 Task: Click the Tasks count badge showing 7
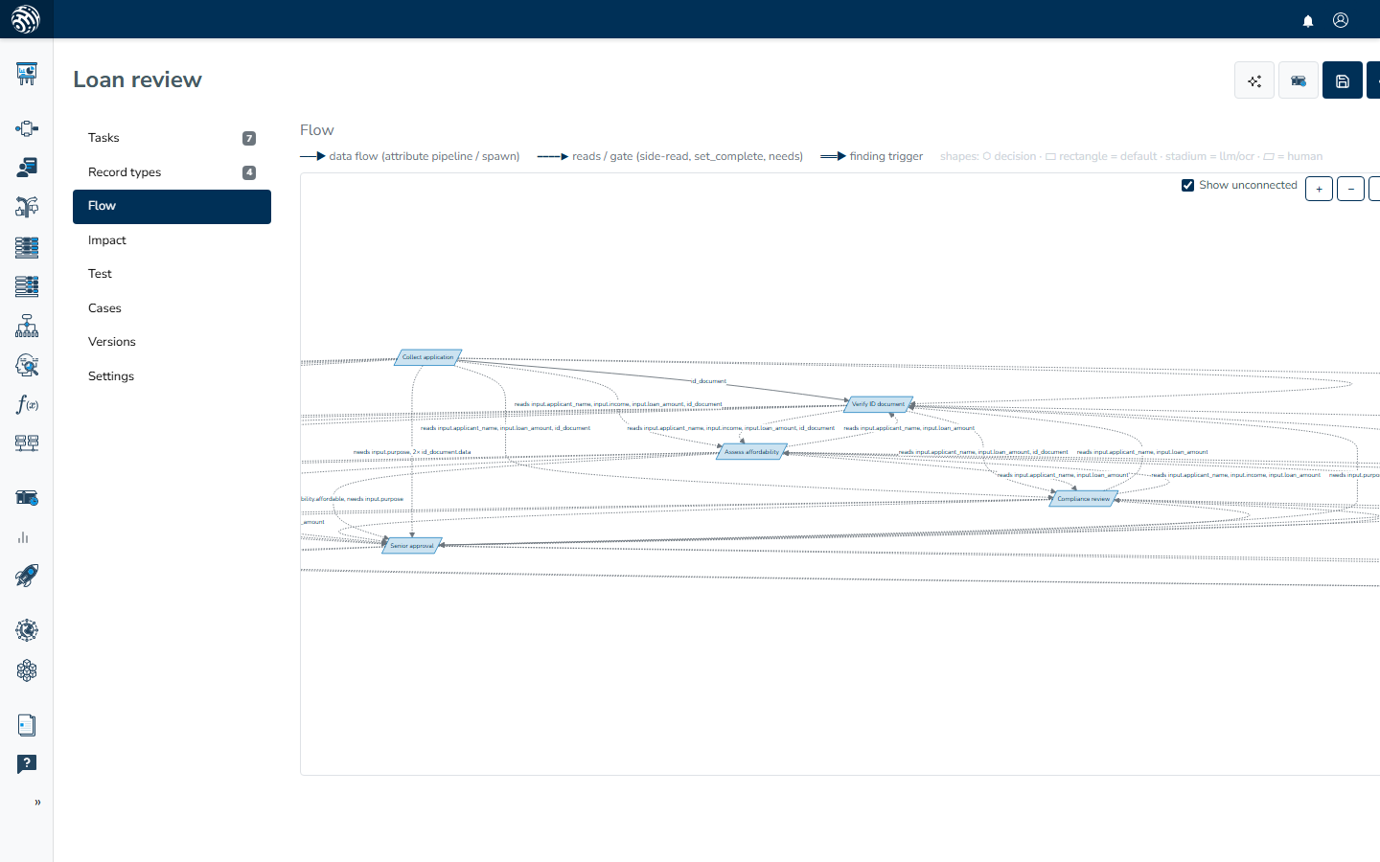point(249,139)
